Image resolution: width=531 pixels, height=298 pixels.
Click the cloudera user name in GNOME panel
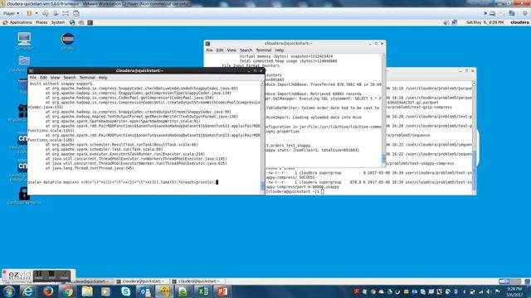click(519, 22)
